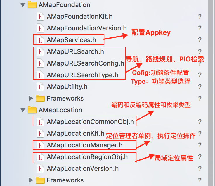Click status question mark for AMapFoundationKit.h
Screen dimensions: 215x186
(200, 16)
